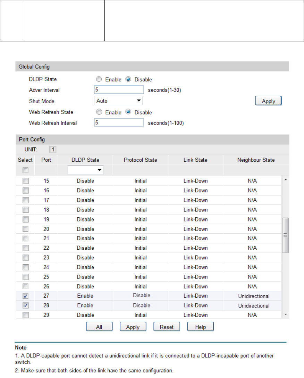
Task: Click Apply button in Global Config
Action: [268, 101]
